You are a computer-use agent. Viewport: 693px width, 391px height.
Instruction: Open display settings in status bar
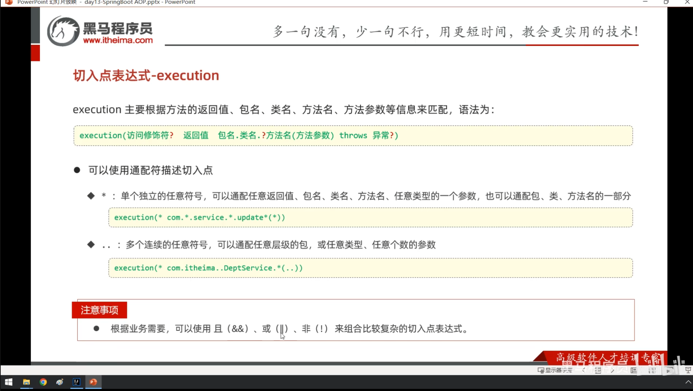[555, 370]
